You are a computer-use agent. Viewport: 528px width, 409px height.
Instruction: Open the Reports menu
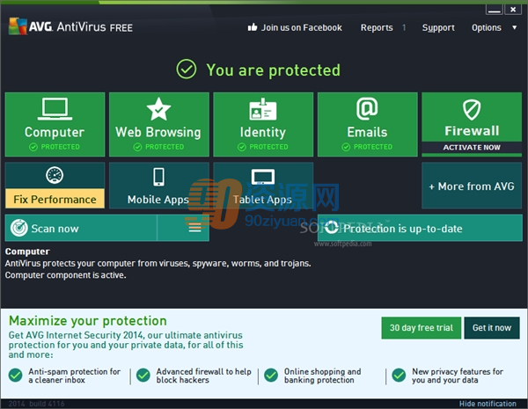tap(377, 27)
